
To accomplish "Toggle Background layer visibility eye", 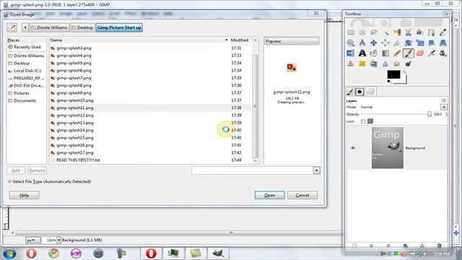I will [353, 148].
